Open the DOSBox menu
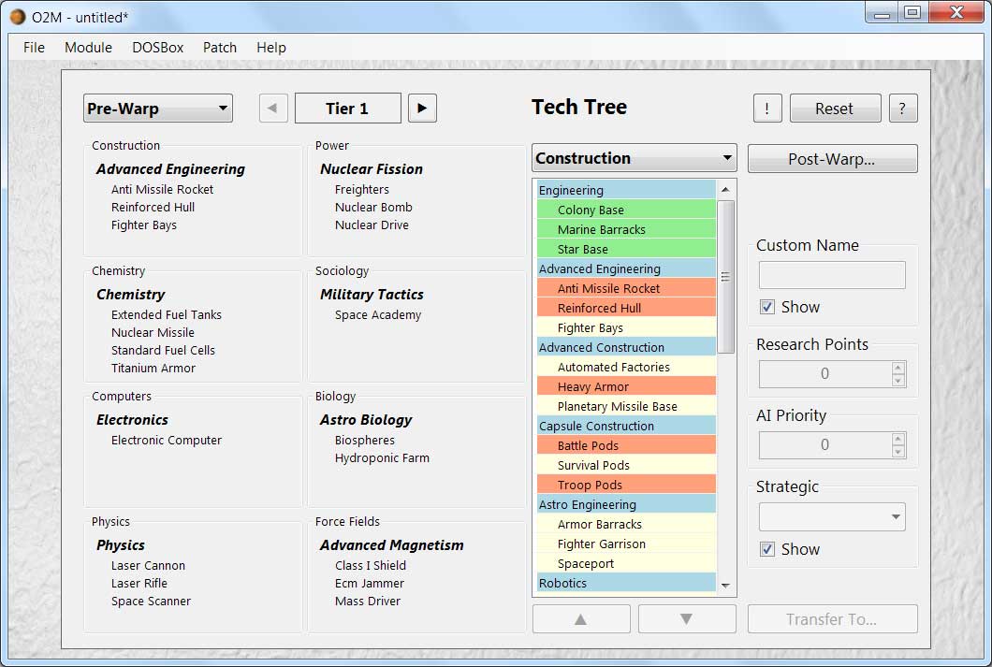Viewport: 992px width, 667px height. [157, 47]
